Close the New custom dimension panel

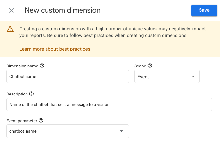click(11, 10)
